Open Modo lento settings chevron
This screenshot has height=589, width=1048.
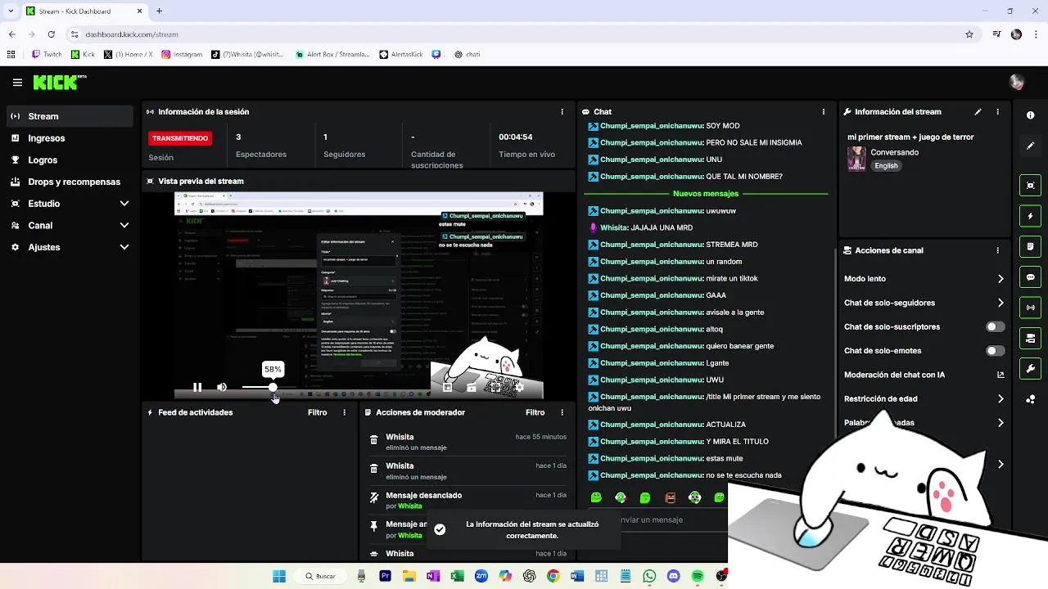click(1001, 279)
